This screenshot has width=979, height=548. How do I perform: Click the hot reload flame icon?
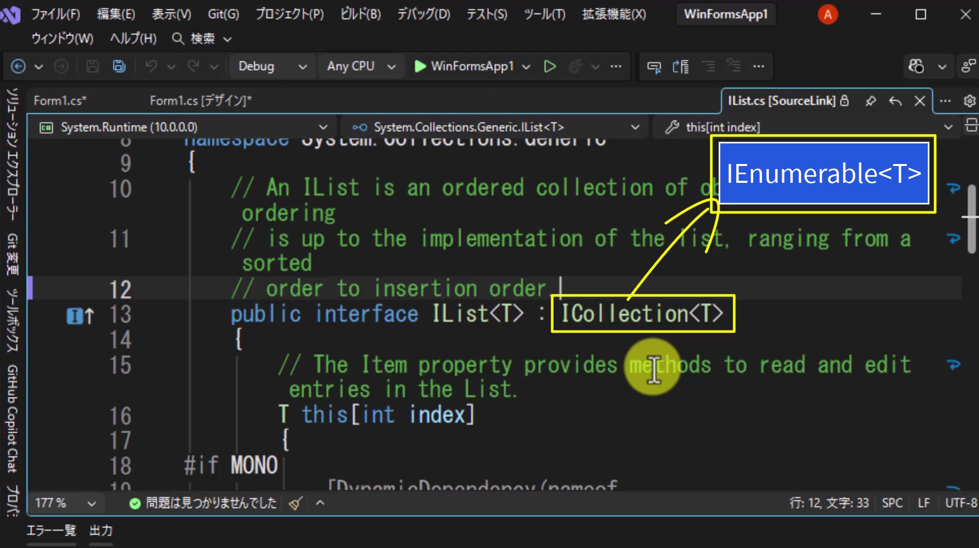[576, 66]
